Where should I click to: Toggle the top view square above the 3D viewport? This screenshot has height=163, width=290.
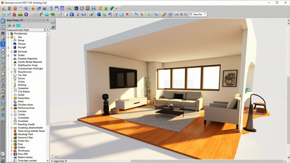(x=53, y=21)
